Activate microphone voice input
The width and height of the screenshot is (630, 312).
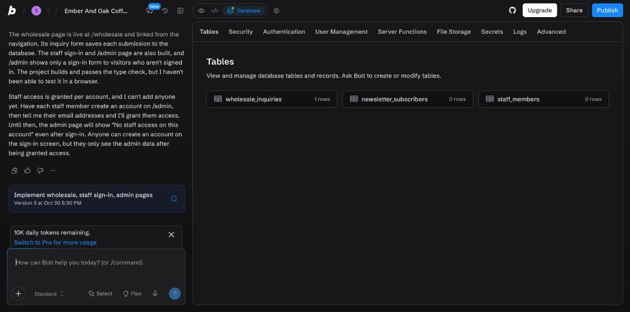(155, 293)
